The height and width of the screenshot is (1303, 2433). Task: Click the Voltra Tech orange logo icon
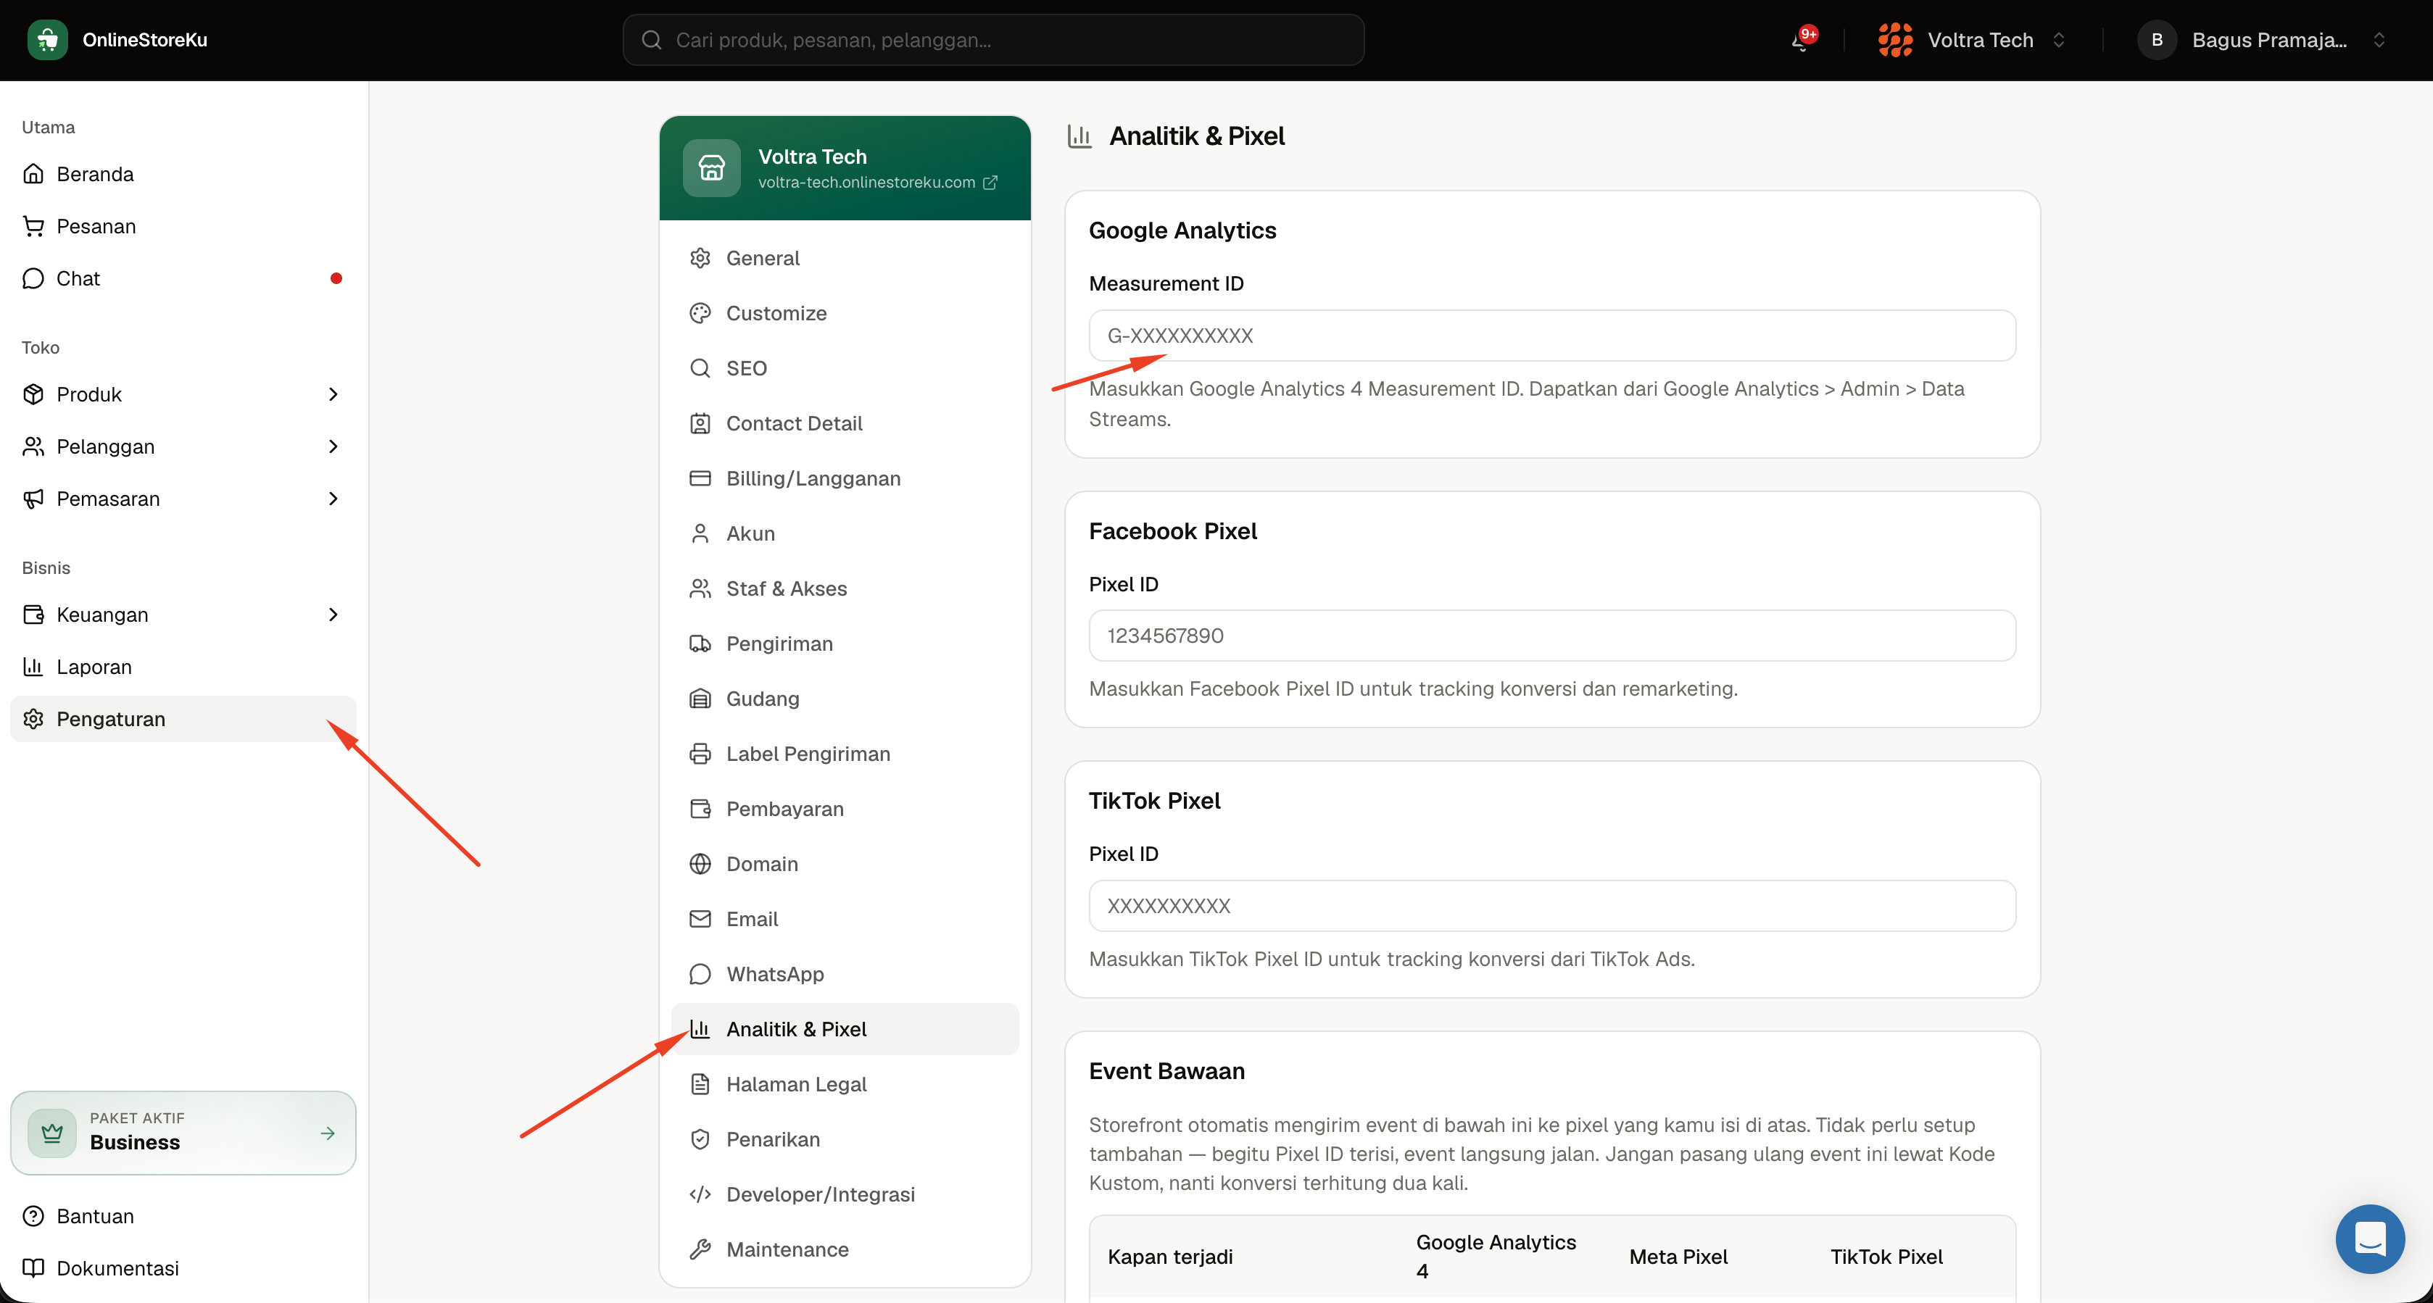[x=1894, y=40]
